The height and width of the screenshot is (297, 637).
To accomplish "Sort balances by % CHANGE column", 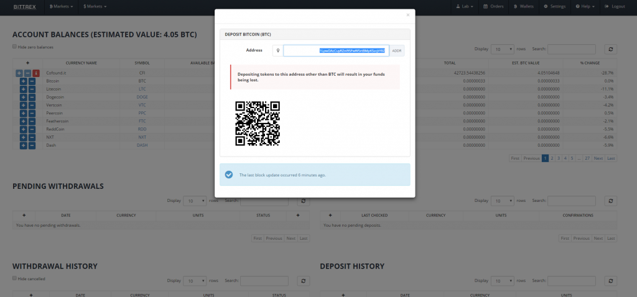I will 590,63.
